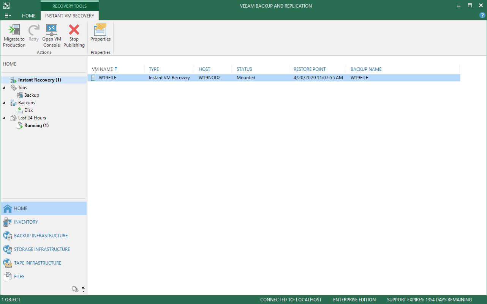Screen dimensions: 487x304
Task: Click the 4/20/2020 11:07:55 AM restore point
Action: [318, 78]
